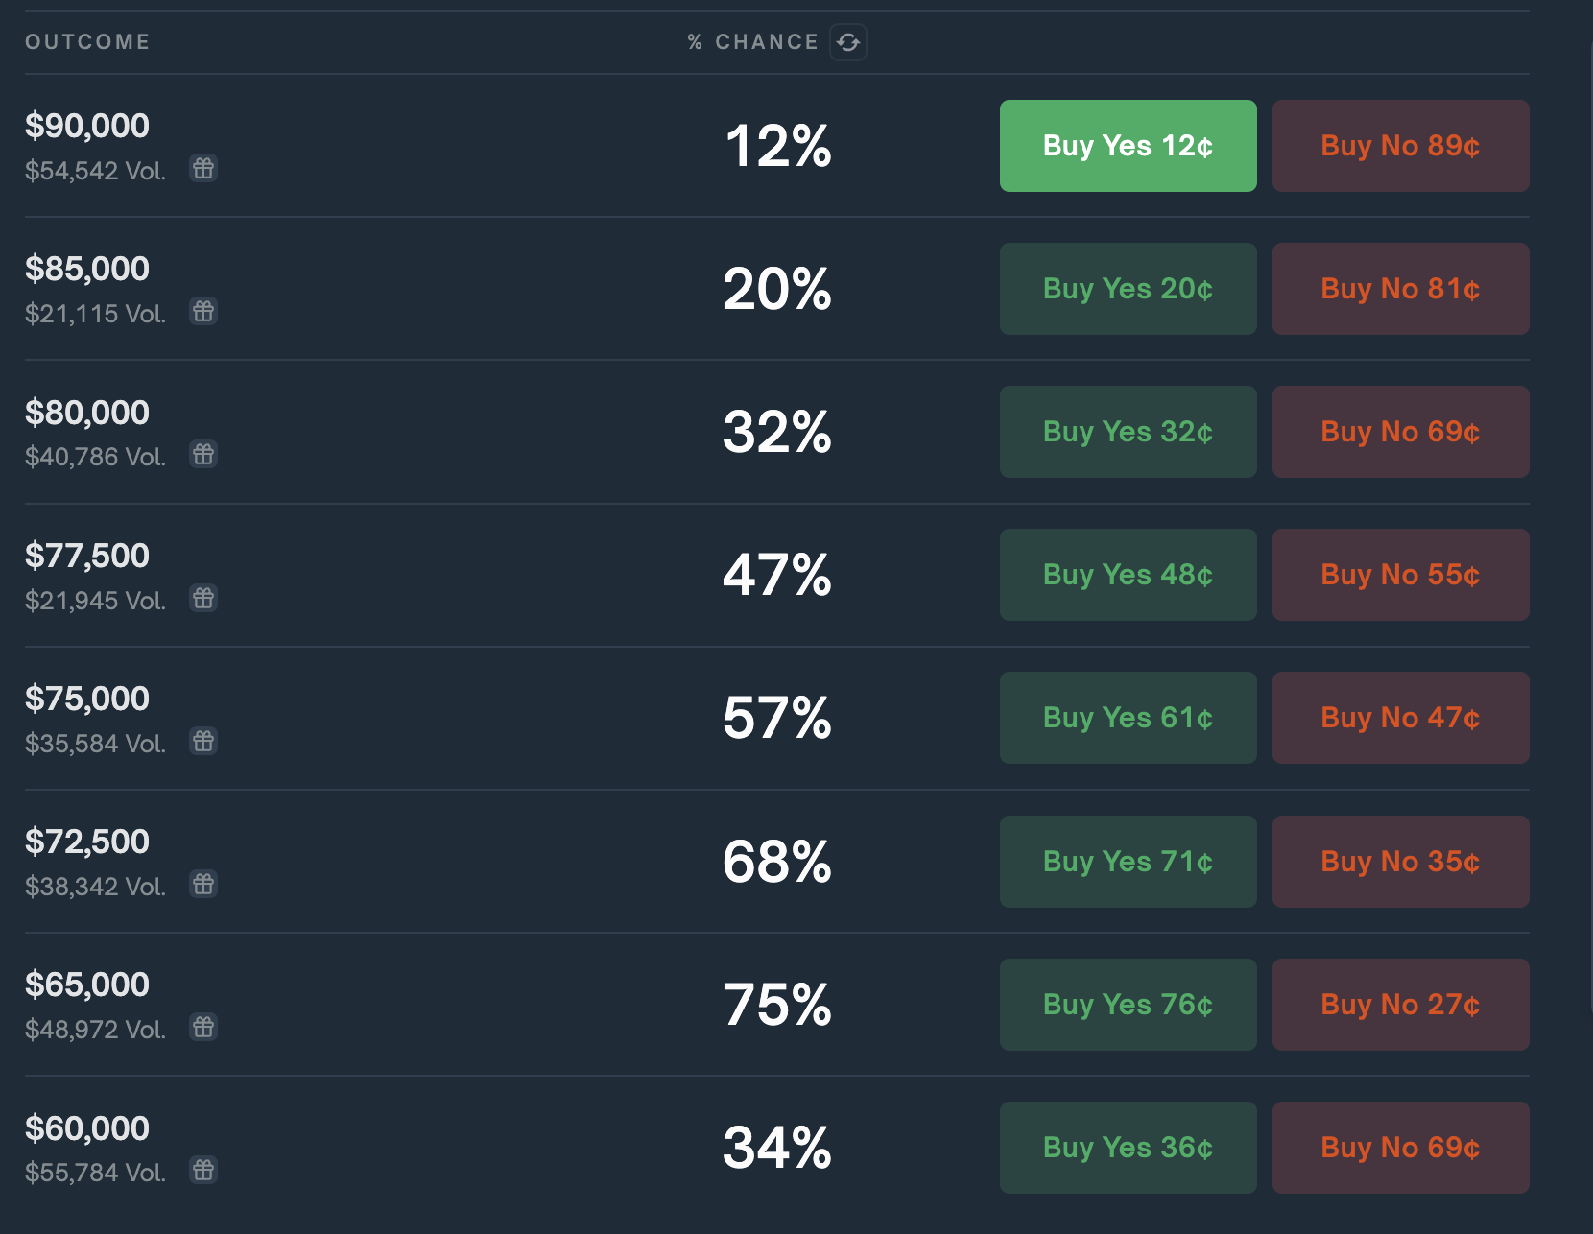Open the $60,000 outcome row title
1593x1234 pixels.
tap(87, 1128)
